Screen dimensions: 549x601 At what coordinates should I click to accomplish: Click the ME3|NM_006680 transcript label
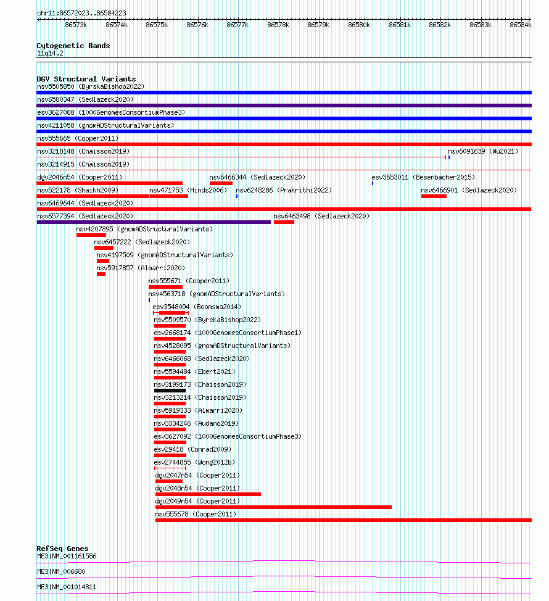(61, 571)
